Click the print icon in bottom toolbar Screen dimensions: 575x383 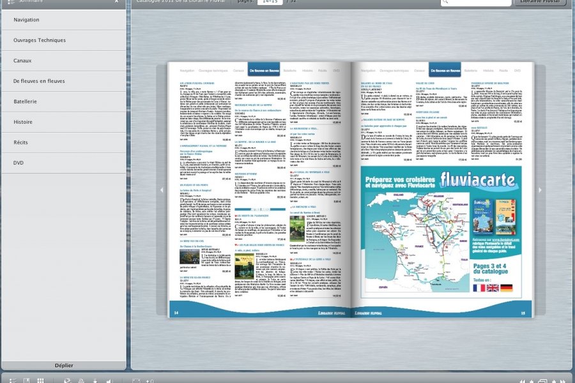(x=81, y=380)
